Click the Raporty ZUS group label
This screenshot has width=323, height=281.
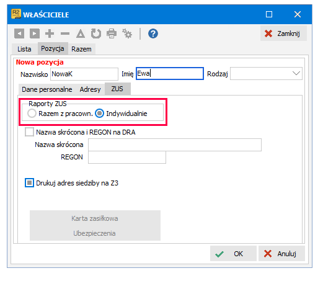coord(48,104)
